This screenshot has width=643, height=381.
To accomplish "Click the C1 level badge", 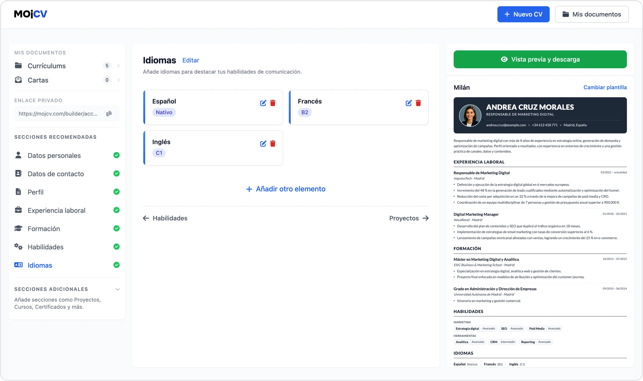I will 159,153.
